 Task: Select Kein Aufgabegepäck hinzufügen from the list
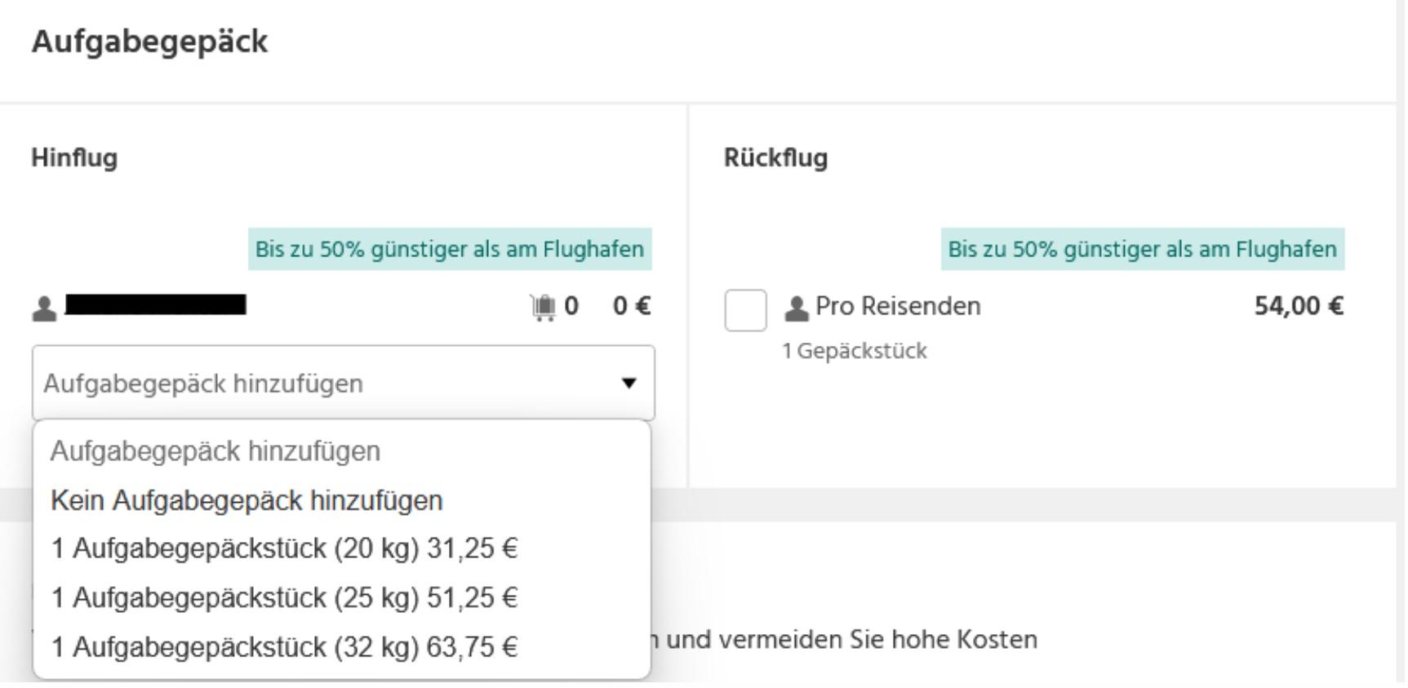pyautogui.click(x=247, y=500)
